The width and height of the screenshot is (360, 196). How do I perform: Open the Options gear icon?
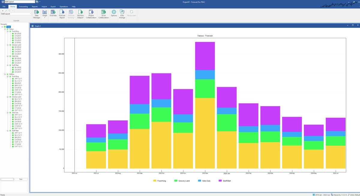(x=114, y=14)
